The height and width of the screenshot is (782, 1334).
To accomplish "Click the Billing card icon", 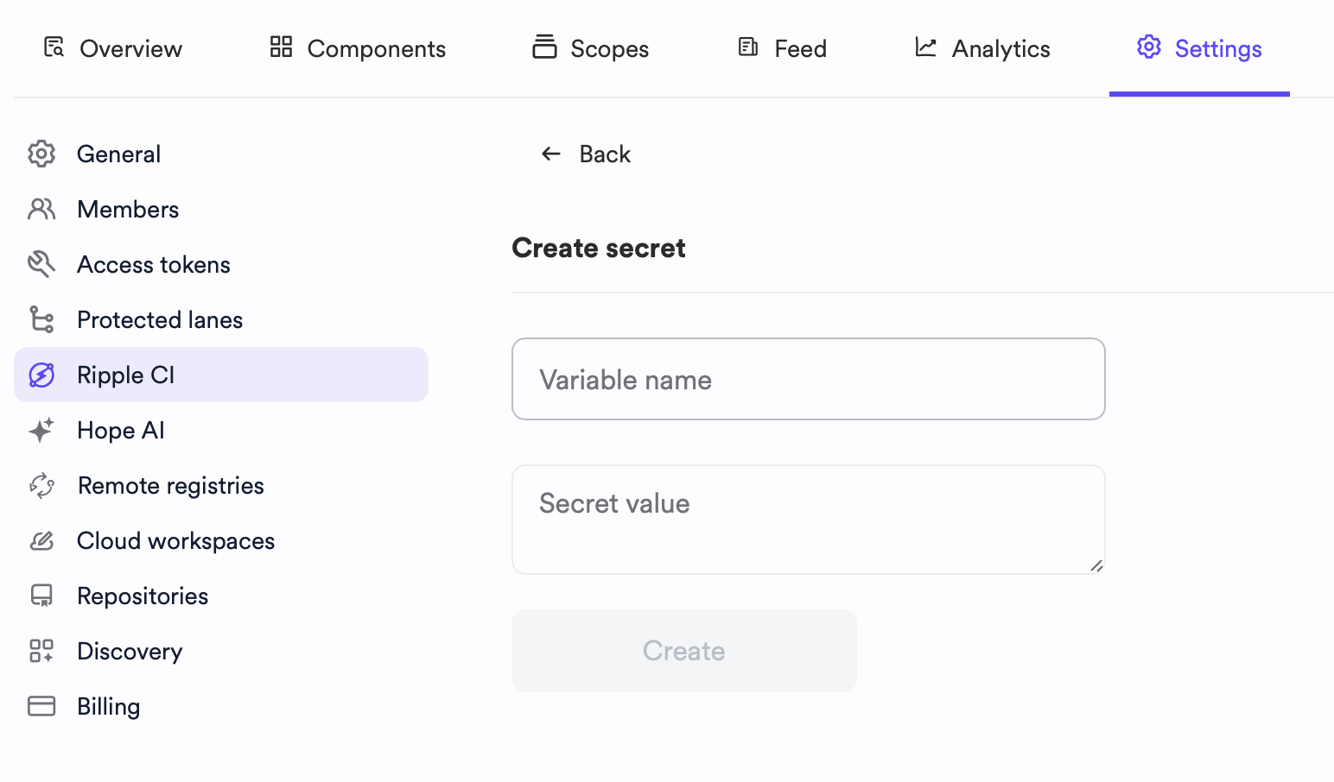I will click(x=41, y=706).
